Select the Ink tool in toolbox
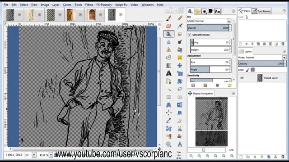This screenshot has height=162, width=289. pyautogui.click(x=168, y=34)
